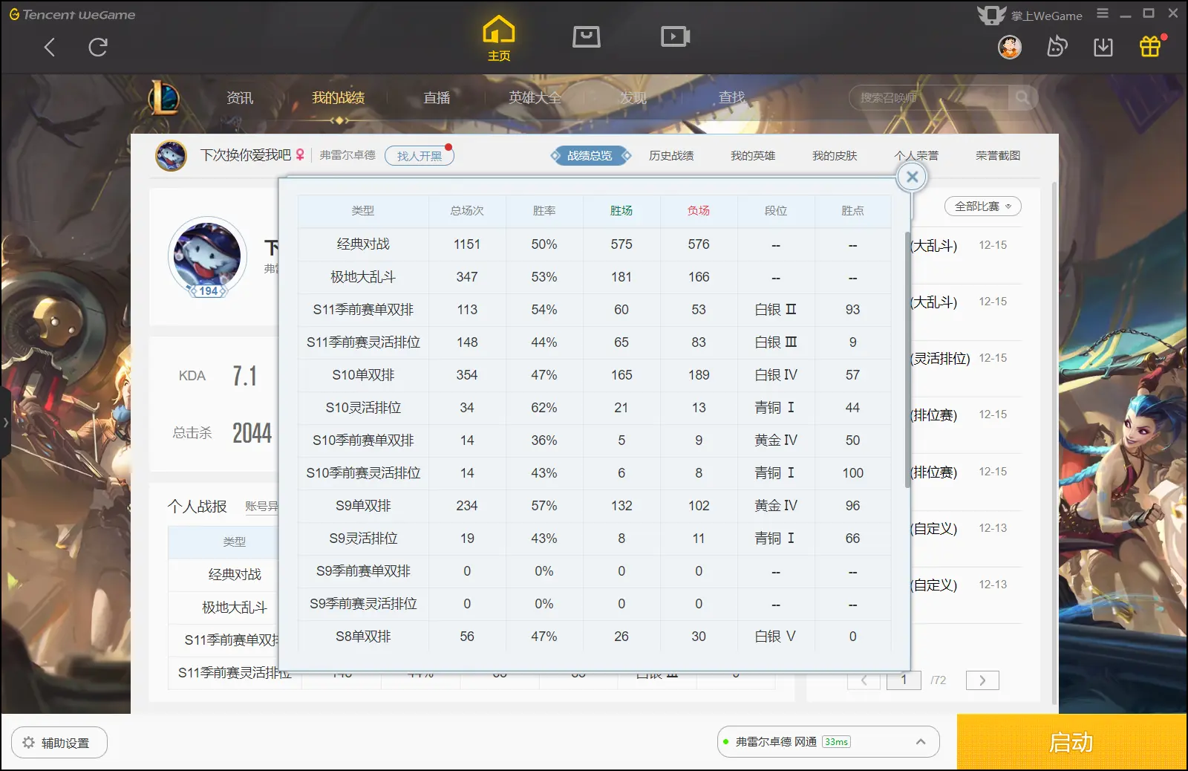Click the 灵活排位 match dated 12-15
Image resolution: width=1188 pixels, height=771 pixels.
pyautogui.click(x=965, y=359)
